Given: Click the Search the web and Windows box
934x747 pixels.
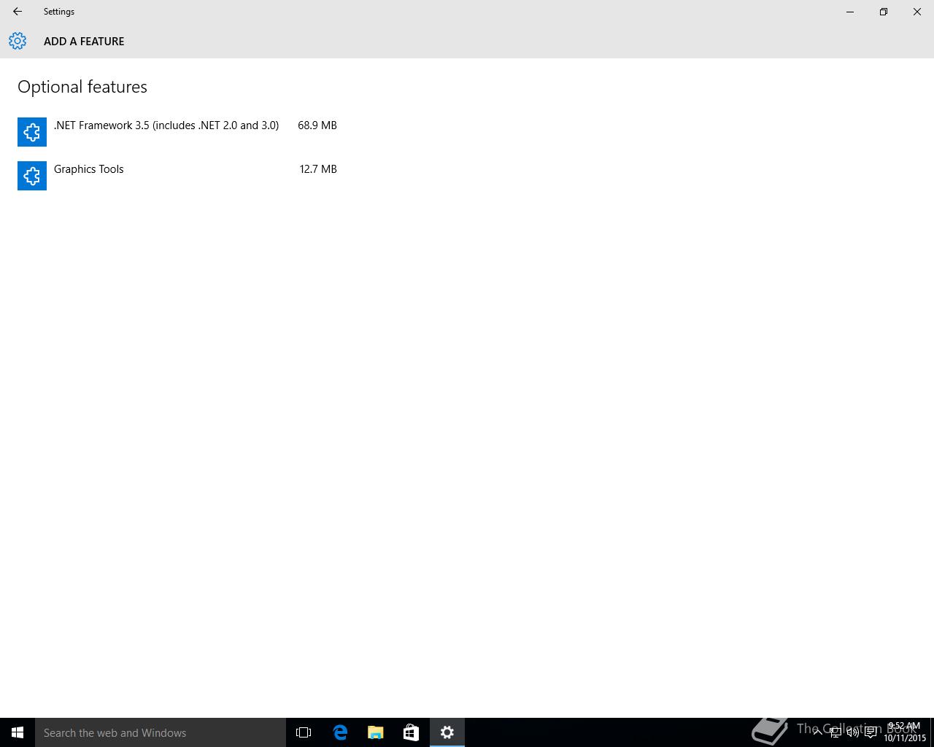Looking at the screenshot, I should (161, 732).
